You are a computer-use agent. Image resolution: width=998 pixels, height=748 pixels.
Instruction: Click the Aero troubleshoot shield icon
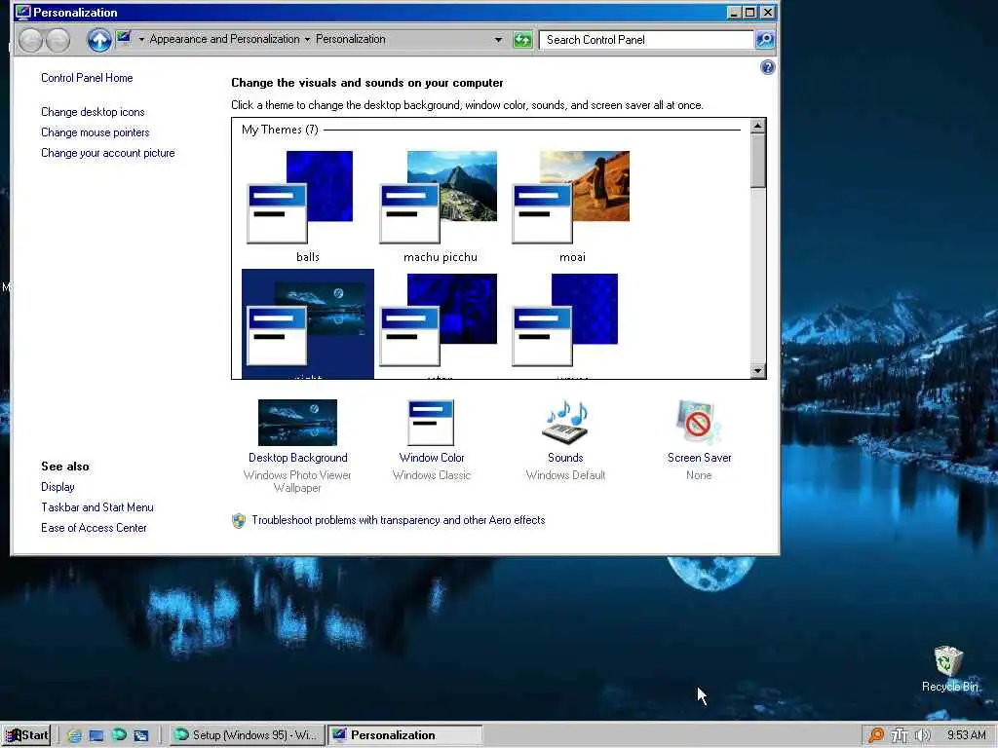coord(239,521)
